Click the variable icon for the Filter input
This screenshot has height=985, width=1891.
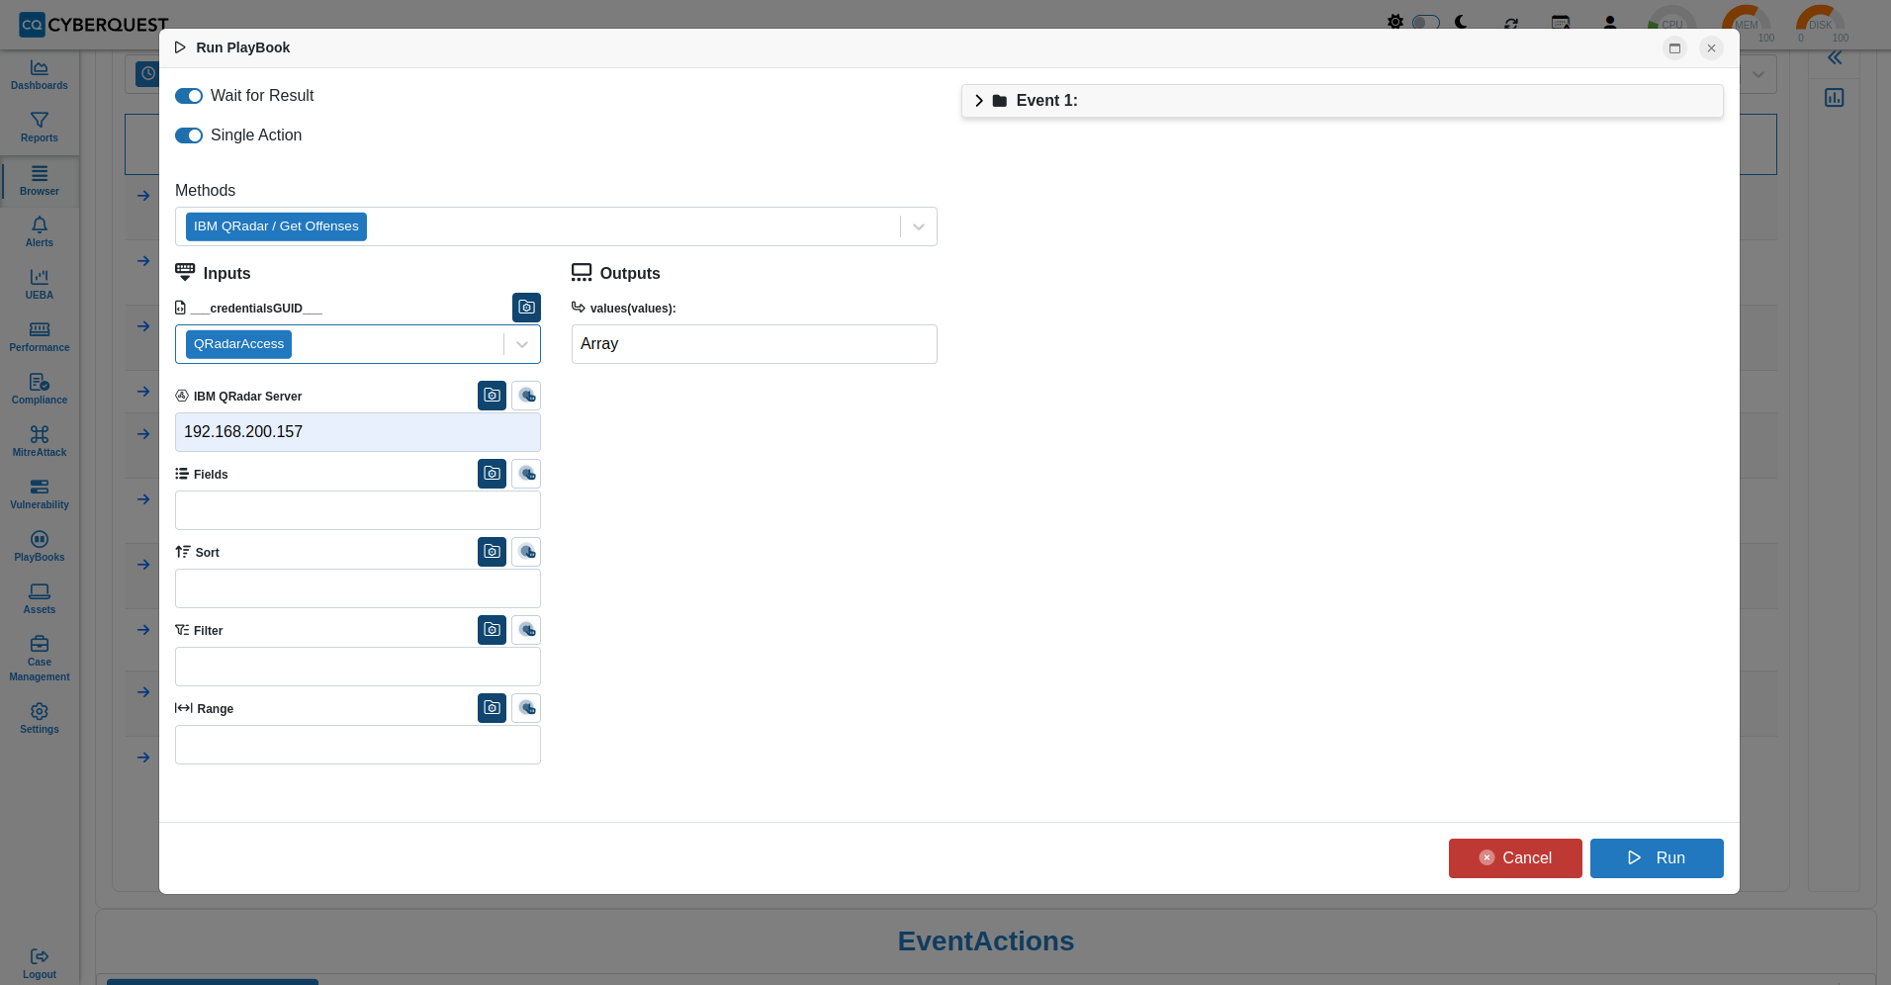[526, 630]
